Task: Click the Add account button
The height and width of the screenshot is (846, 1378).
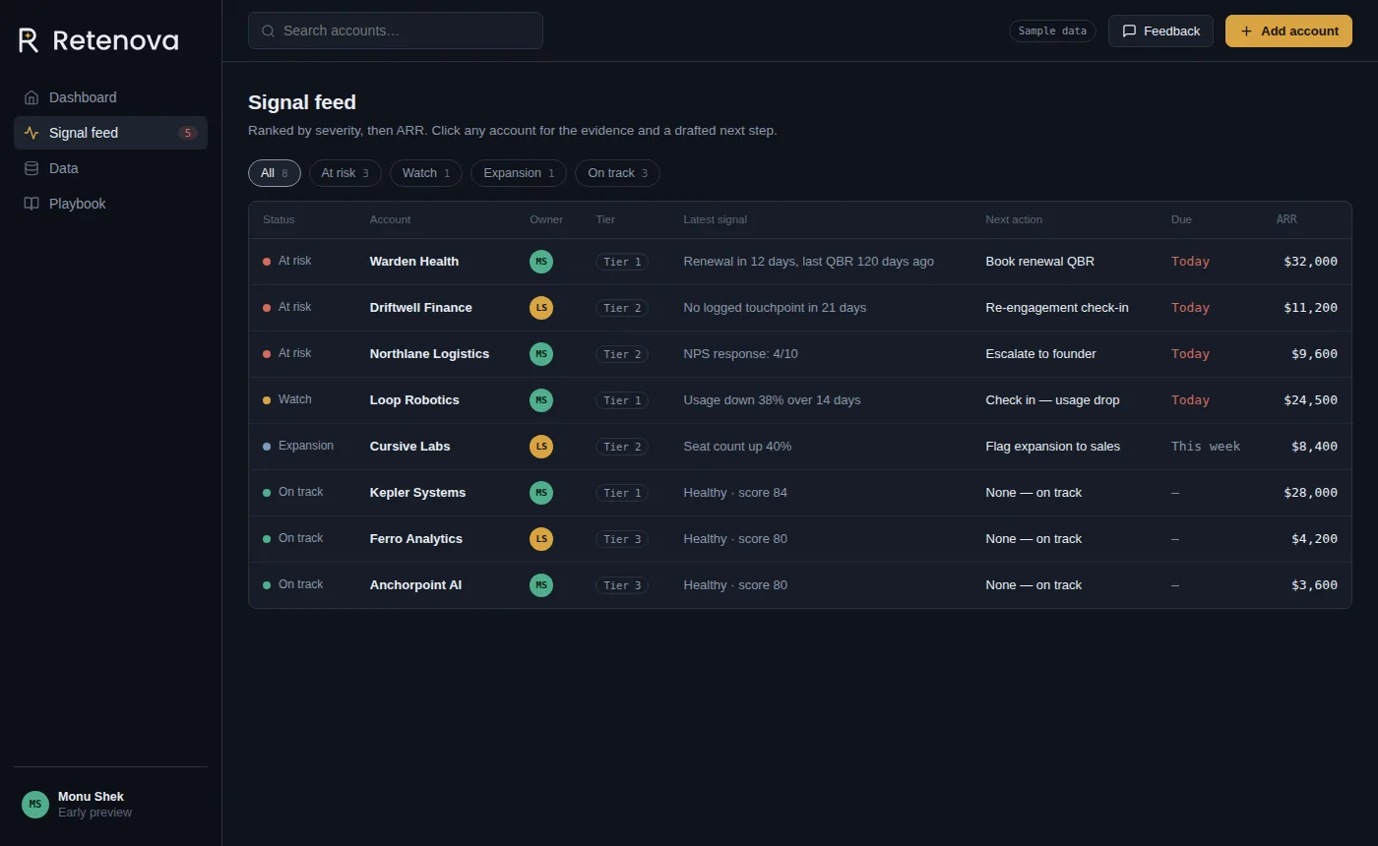Action: click(x=1288, y=30)
